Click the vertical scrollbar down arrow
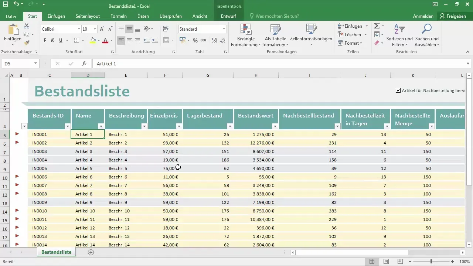The height and width of the screenshot is (266, 473). tap(469, 244)
